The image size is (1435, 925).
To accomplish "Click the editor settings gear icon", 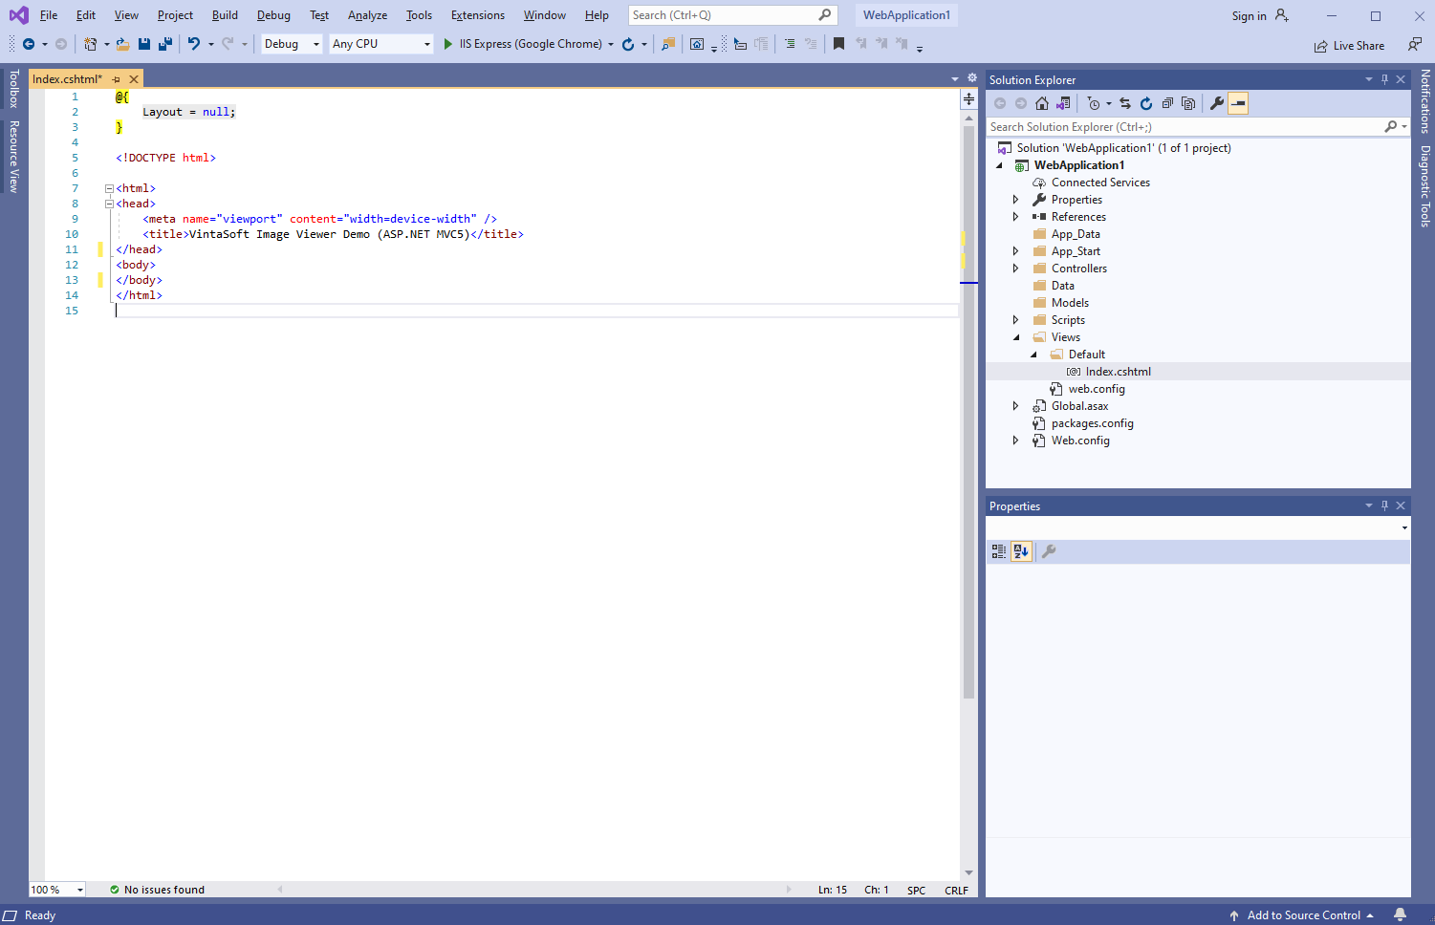I will pos(972,78).
